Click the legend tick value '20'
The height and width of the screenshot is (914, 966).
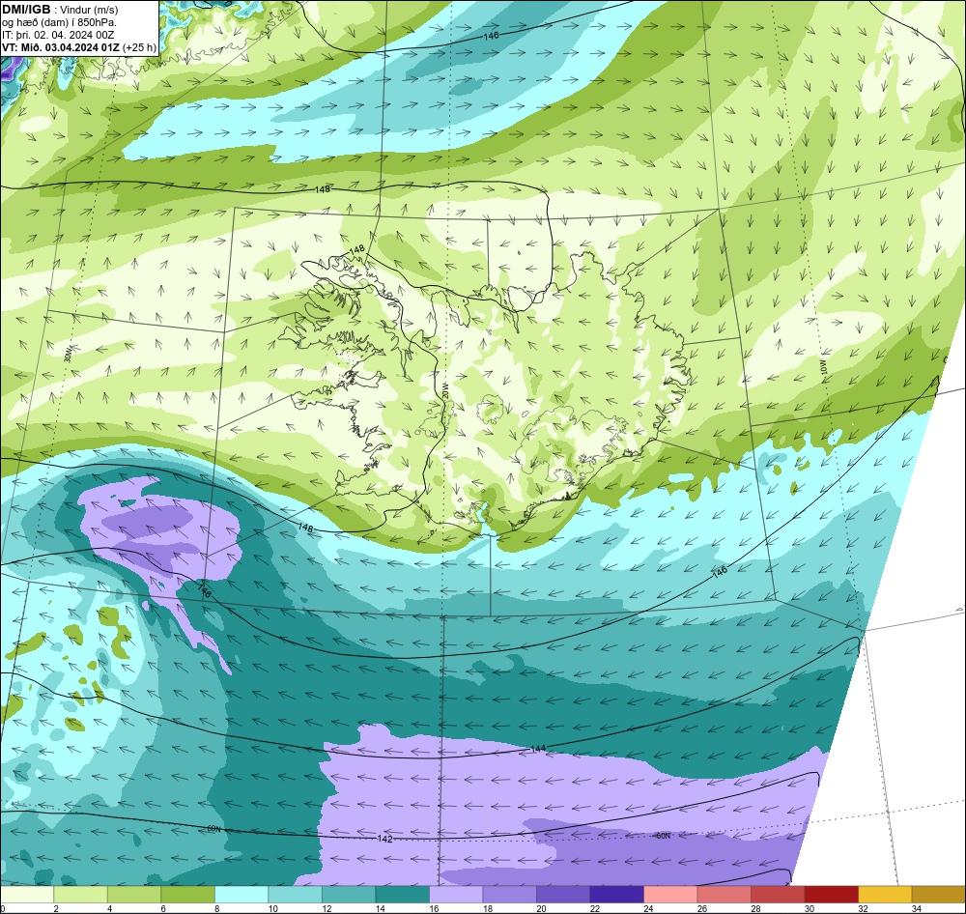[x=541, y=908]
